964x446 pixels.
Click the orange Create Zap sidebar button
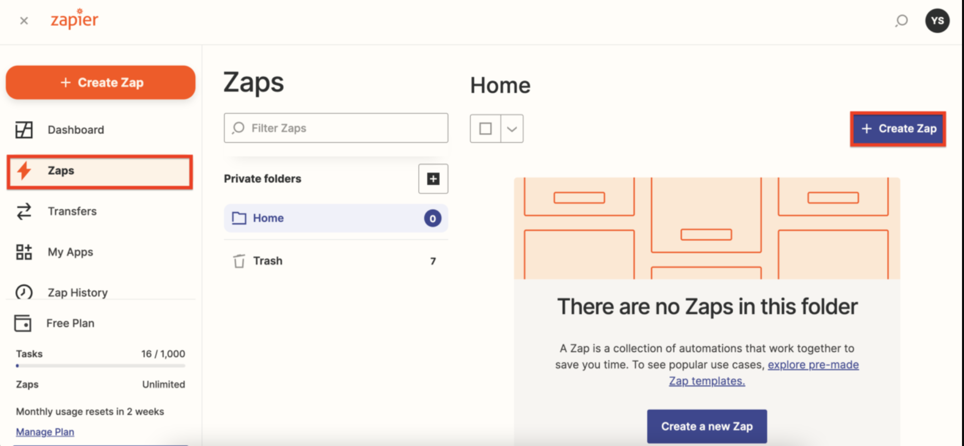pos(101,82)
